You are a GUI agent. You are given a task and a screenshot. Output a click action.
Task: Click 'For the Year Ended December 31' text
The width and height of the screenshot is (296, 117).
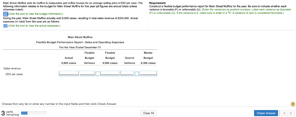[80, 47]
